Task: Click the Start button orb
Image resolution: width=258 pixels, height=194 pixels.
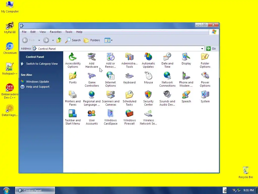Action: click(6, 190)
